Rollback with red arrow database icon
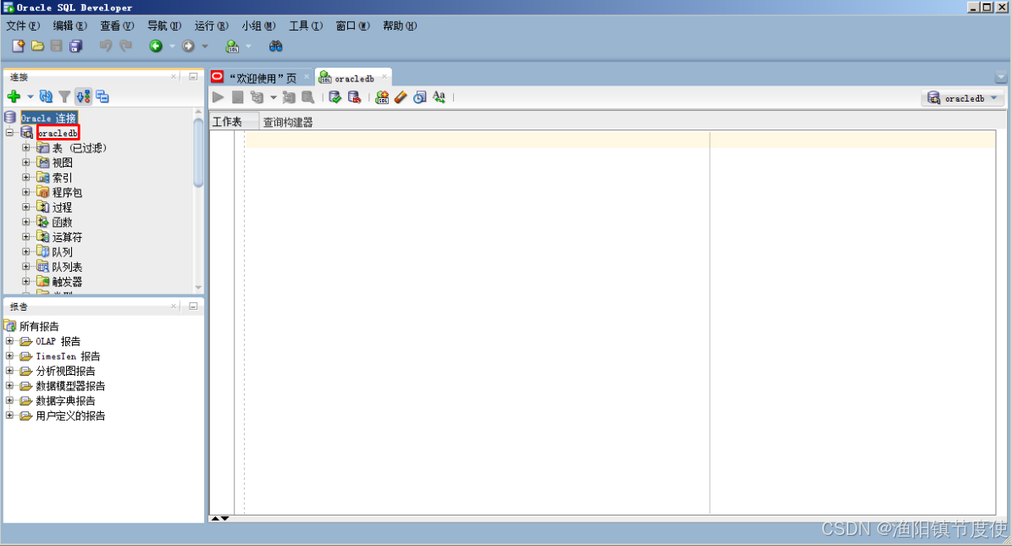Viewport: 1012px width, 546px height. pos(354,97)
